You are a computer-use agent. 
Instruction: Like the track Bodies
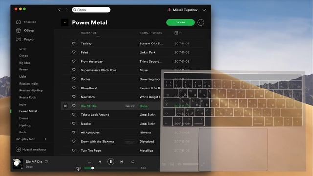(x=74, y=79)
